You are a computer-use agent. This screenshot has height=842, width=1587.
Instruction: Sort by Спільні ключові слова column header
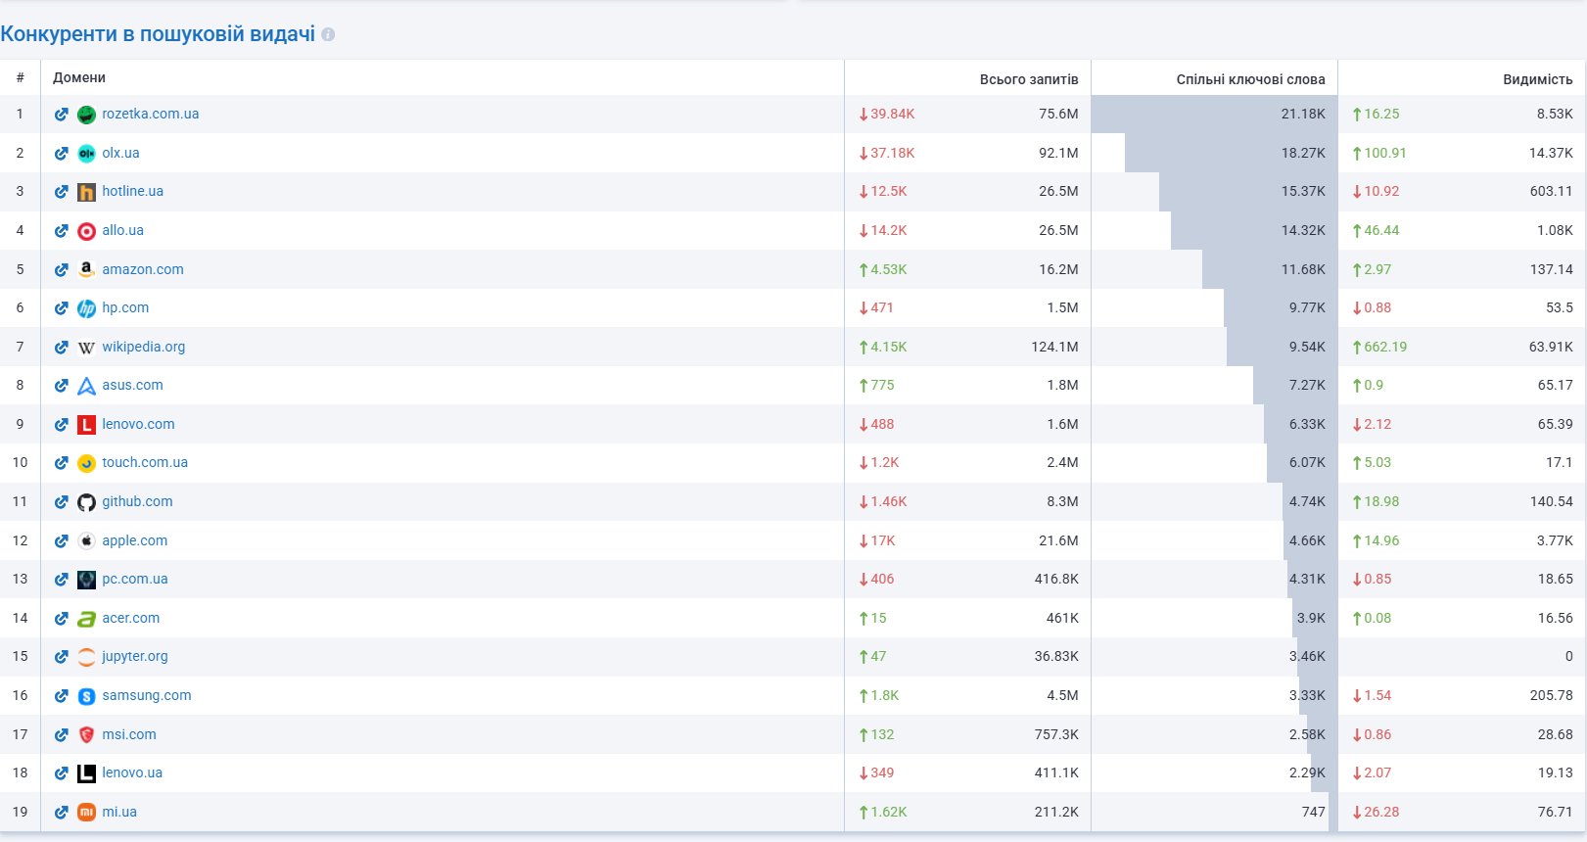[1251, 79]
